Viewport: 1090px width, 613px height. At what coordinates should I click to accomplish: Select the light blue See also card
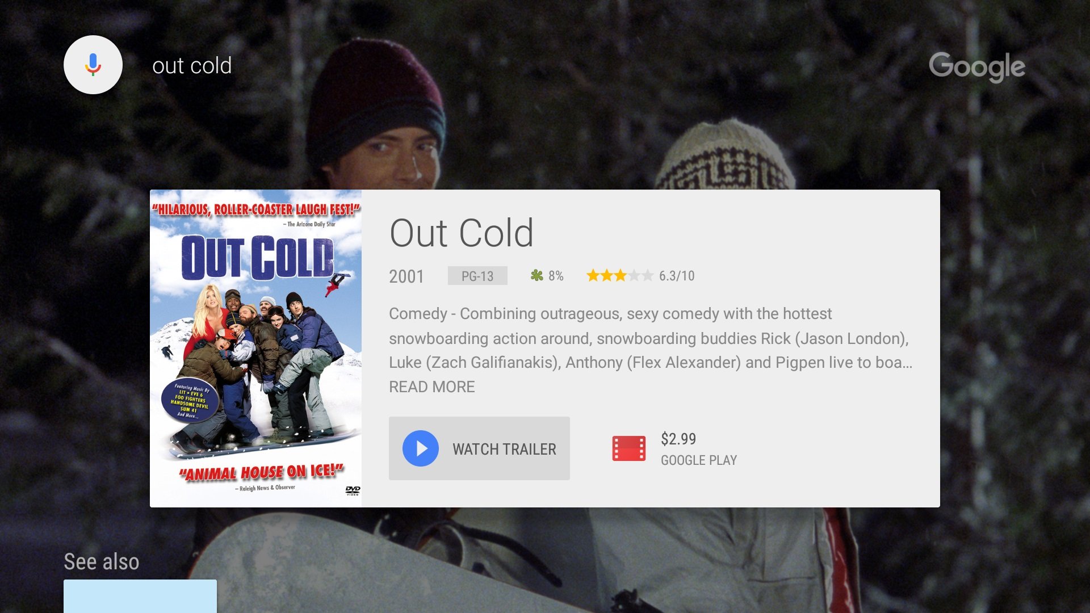pos(140,596)
